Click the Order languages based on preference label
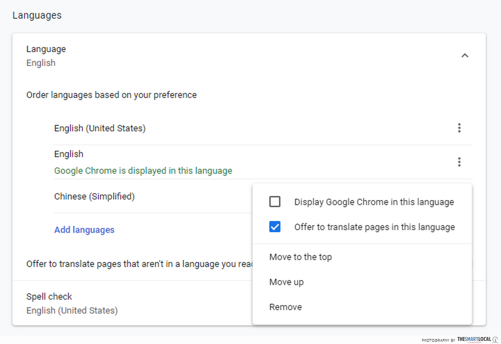 tap(111, 95)
